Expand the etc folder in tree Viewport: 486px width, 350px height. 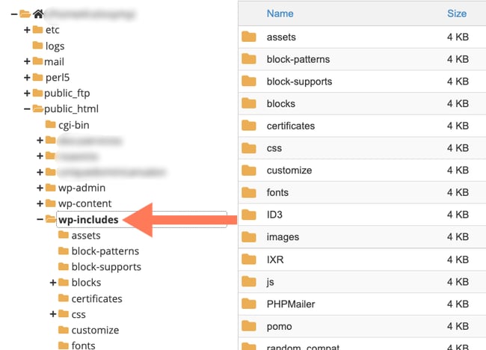pos(27,30)
